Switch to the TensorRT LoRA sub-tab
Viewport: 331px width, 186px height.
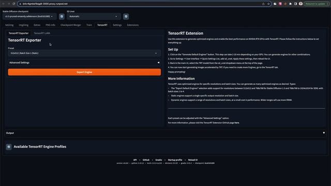click(x=42, y=33)
